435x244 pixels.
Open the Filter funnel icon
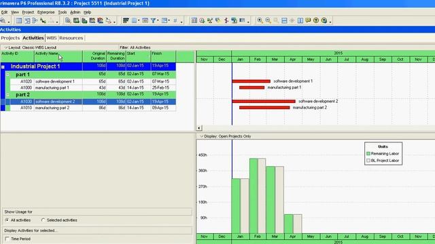point(153,20)
